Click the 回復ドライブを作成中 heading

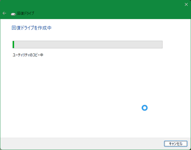click(31, 28)
